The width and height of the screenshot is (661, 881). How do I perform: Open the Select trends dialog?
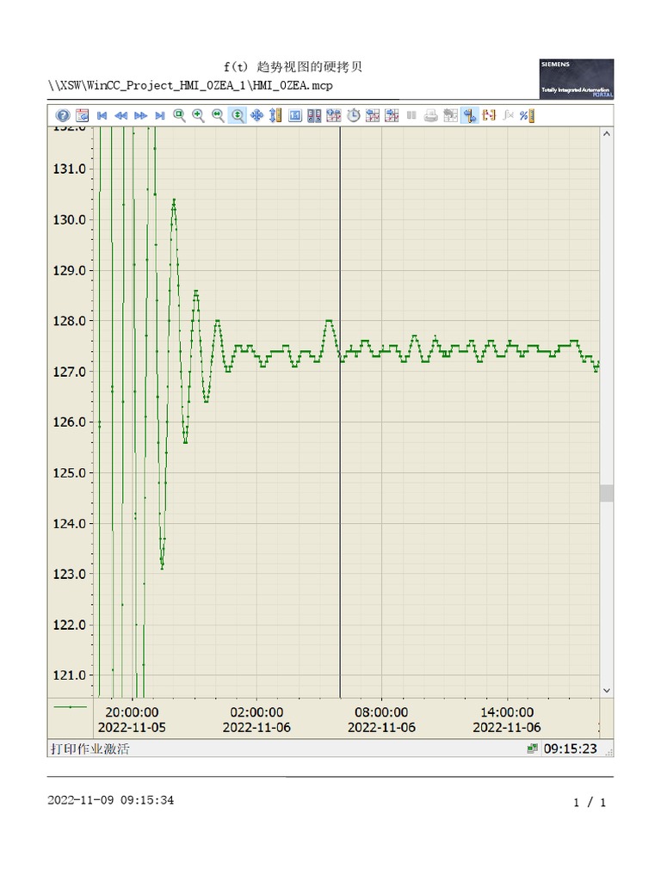coord(334,116)
